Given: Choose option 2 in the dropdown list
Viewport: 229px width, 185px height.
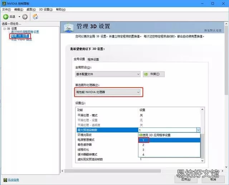Looking at the screenshot, I should [x=169, y=145].
